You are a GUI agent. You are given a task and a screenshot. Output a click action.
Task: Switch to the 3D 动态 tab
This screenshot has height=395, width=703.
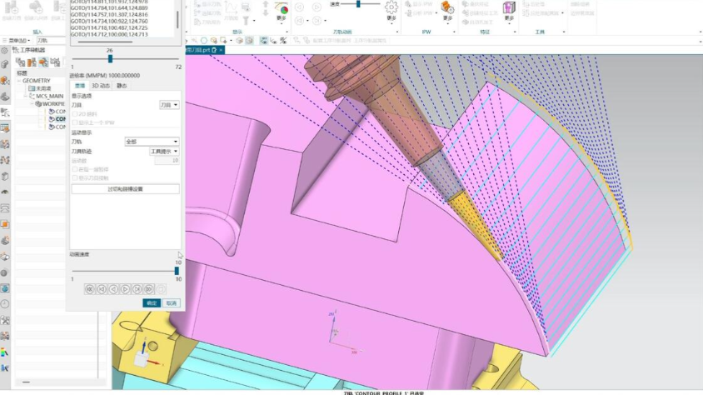click(101, 86)
